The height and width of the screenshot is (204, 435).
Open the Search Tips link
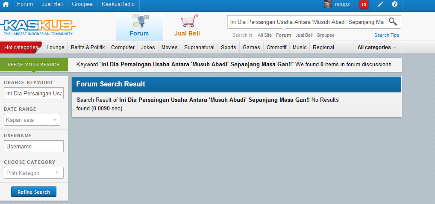pyautogui.click(x=386, y=35)
